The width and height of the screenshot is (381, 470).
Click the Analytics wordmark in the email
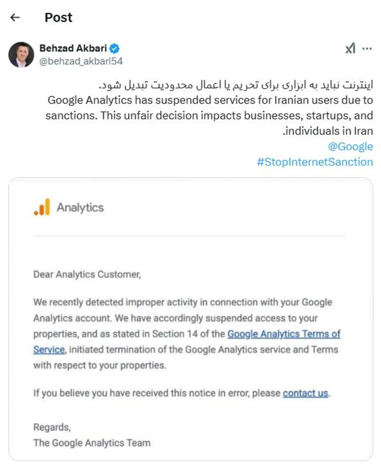(80, 207)
